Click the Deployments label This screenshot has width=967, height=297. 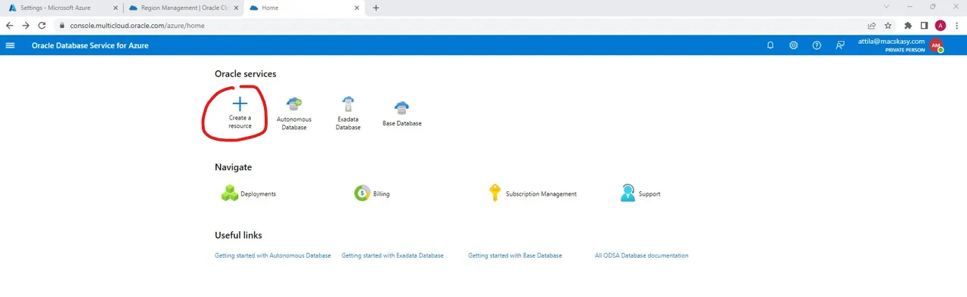click(258, 194)
